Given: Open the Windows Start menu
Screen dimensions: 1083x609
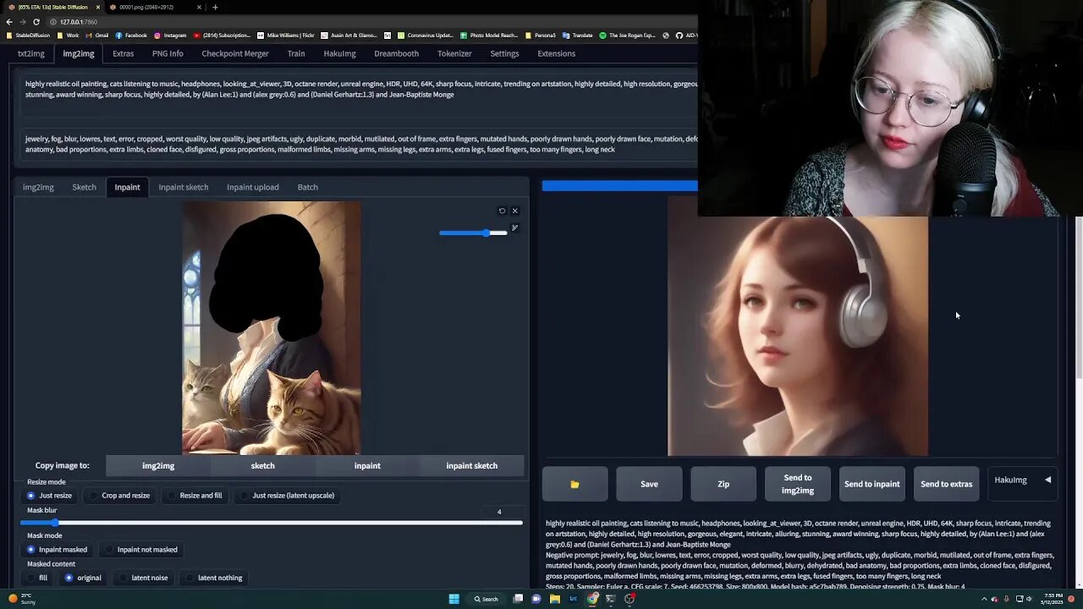Looking at the screenshot, I should 454,599.
